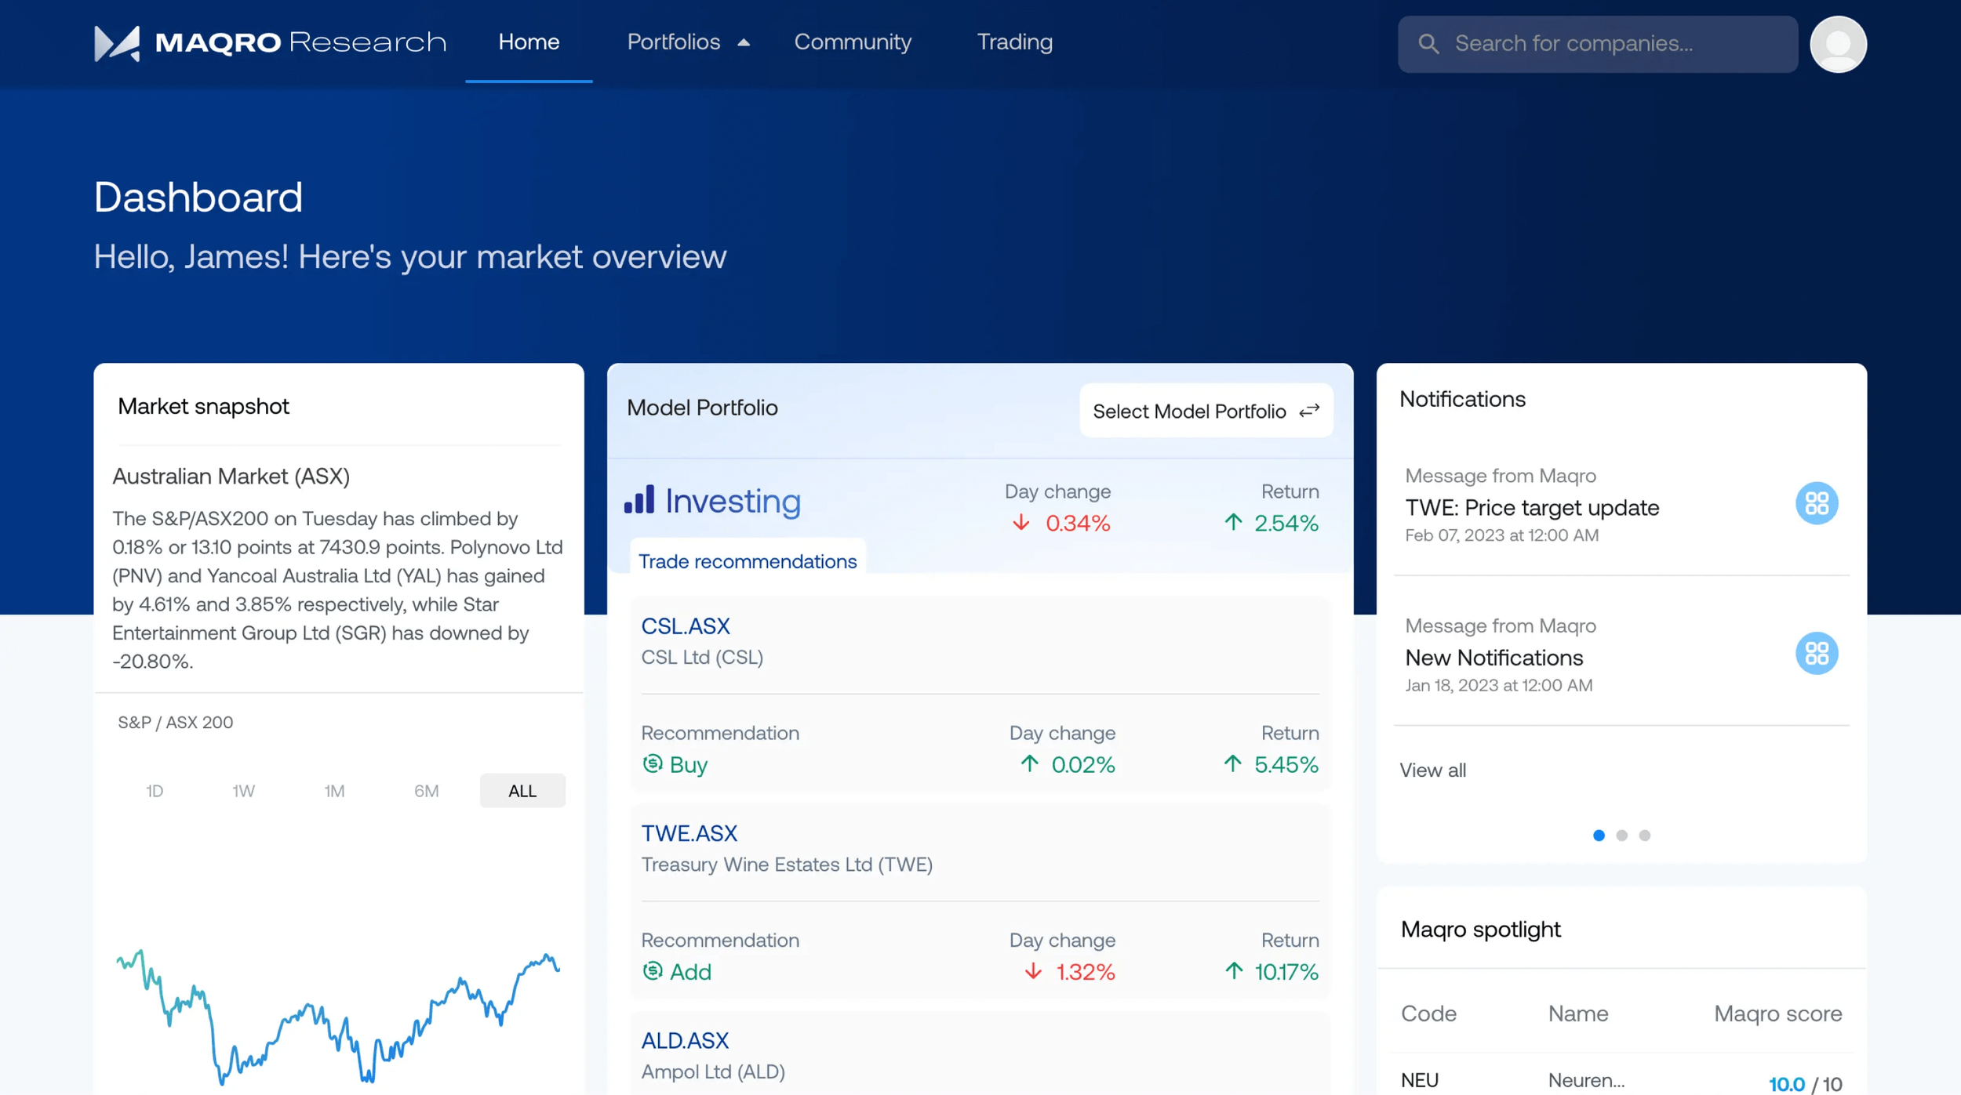1961x1095 pixels.
Task: Click the Australian Market (ASX) heading
Action: point(231,476)
